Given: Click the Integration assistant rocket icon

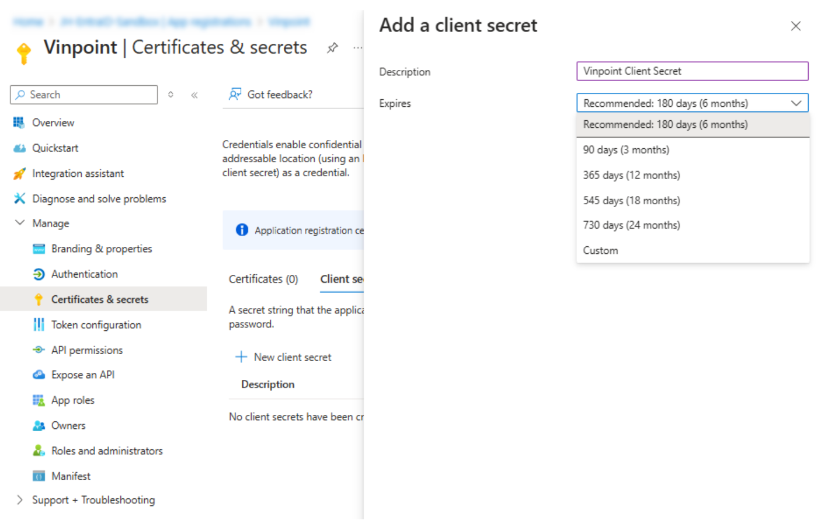Looking at the screenshot, I should pyautogui.click(x=19, y=173).
